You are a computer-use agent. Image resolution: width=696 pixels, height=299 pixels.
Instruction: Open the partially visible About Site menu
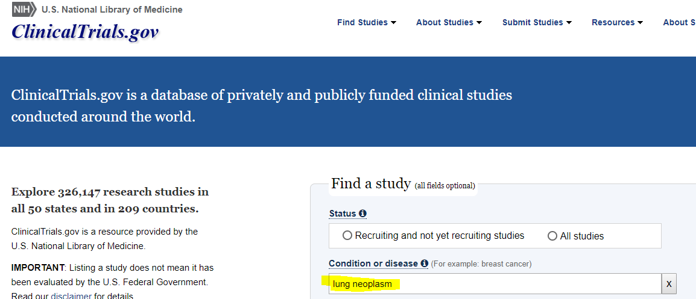pos(679,23)
